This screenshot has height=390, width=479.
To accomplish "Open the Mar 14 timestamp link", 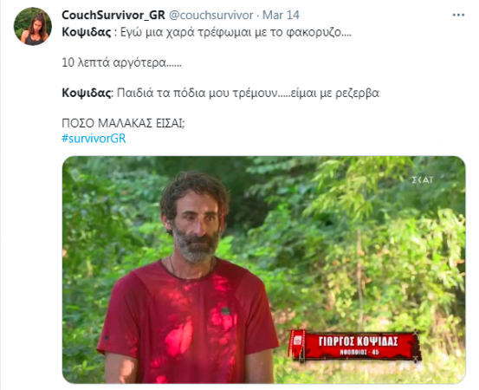I will pos(281,15).
